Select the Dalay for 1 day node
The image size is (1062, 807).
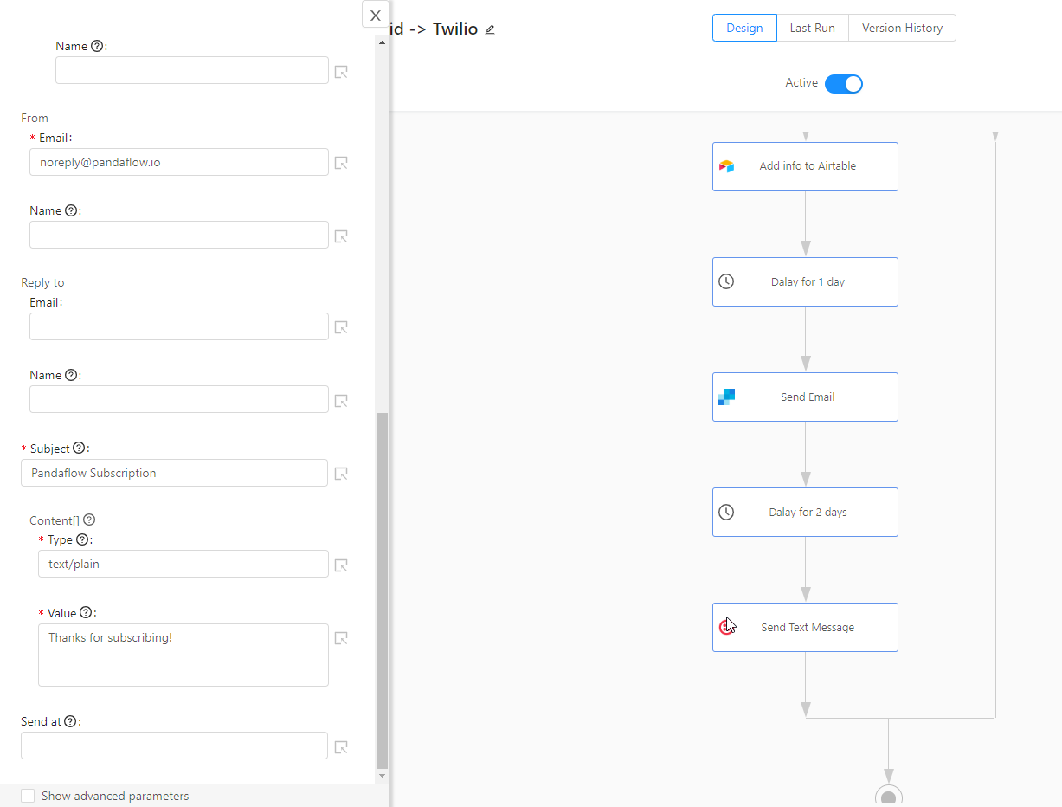[805, 281]
